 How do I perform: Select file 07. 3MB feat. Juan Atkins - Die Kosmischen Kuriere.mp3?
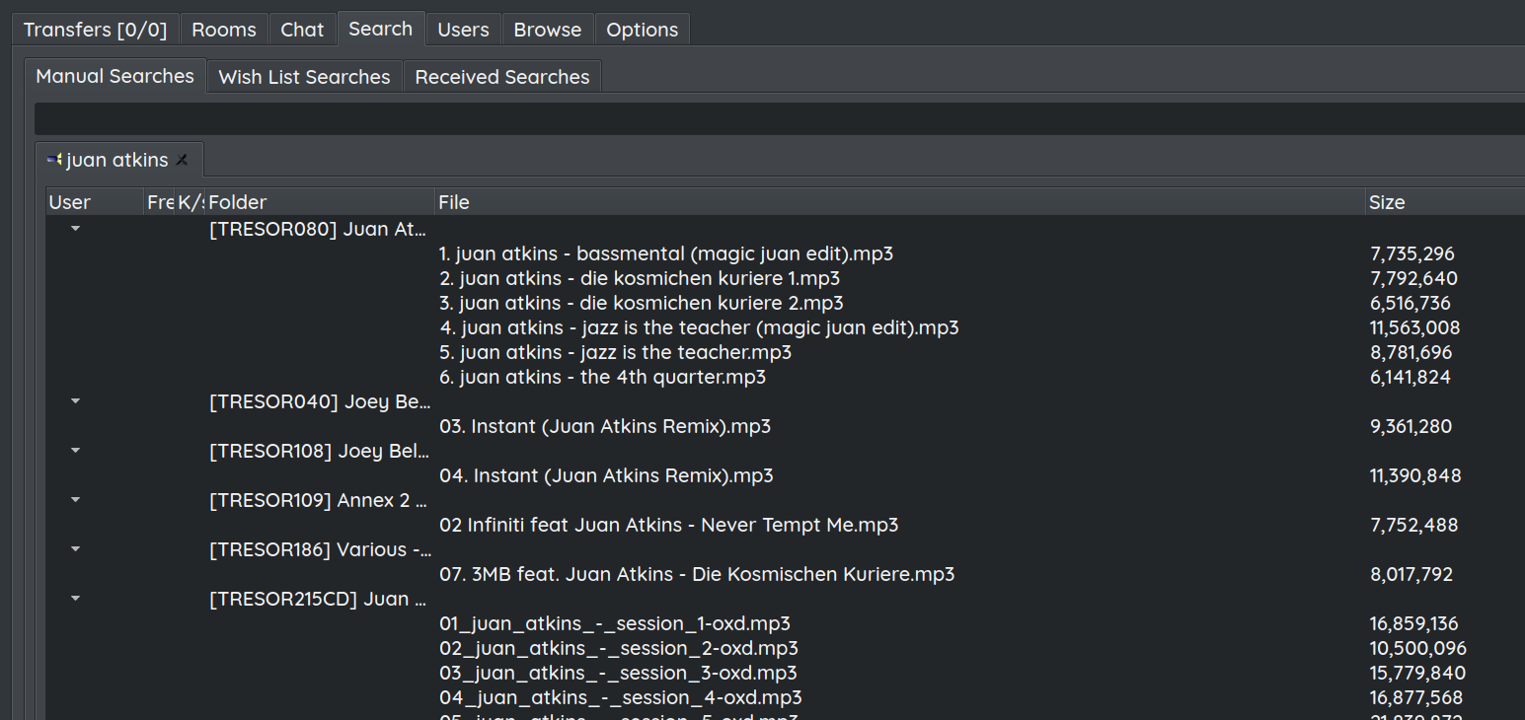697,574
